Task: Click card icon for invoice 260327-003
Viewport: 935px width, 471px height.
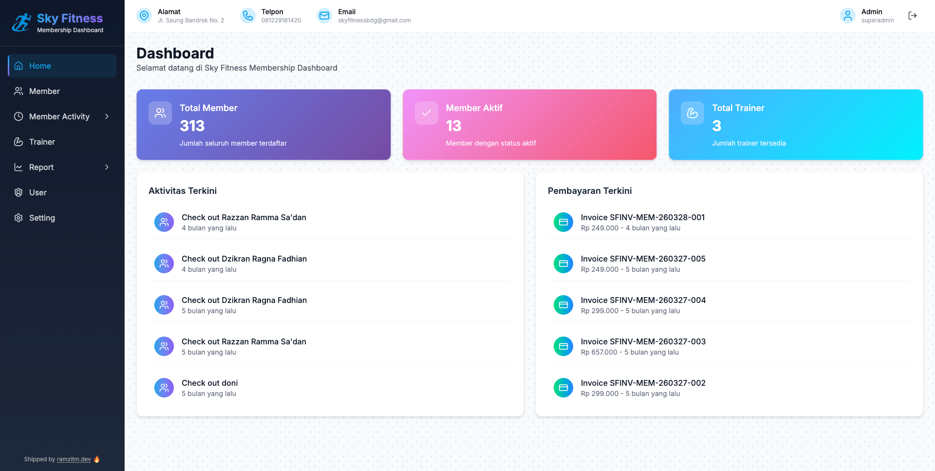Action: [x=563, y=346]
